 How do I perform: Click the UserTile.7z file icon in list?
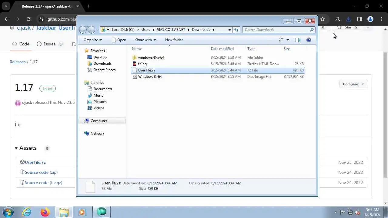pos(135,70)
